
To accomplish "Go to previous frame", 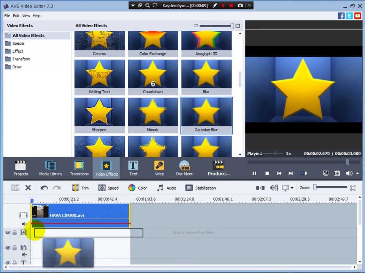I will click(x=279, y=173).
